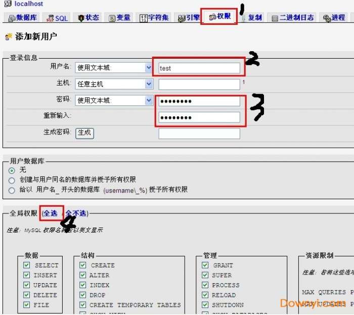The height and width of the screenshot is (315, 354).
Task: Click the 添加新用户 heading text
Action: (36, 36)
